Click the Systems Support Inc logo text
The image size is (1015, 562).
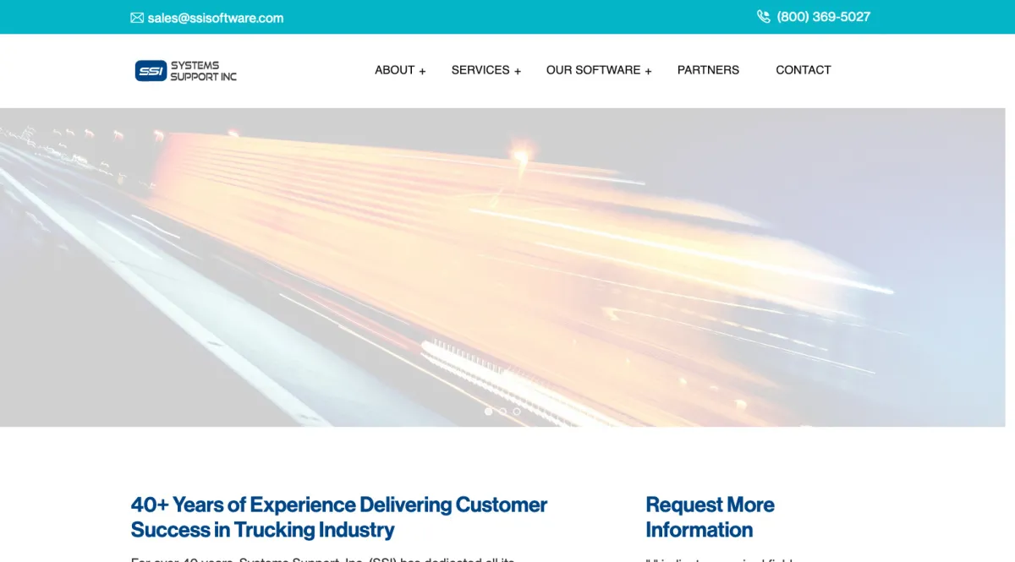203,71
